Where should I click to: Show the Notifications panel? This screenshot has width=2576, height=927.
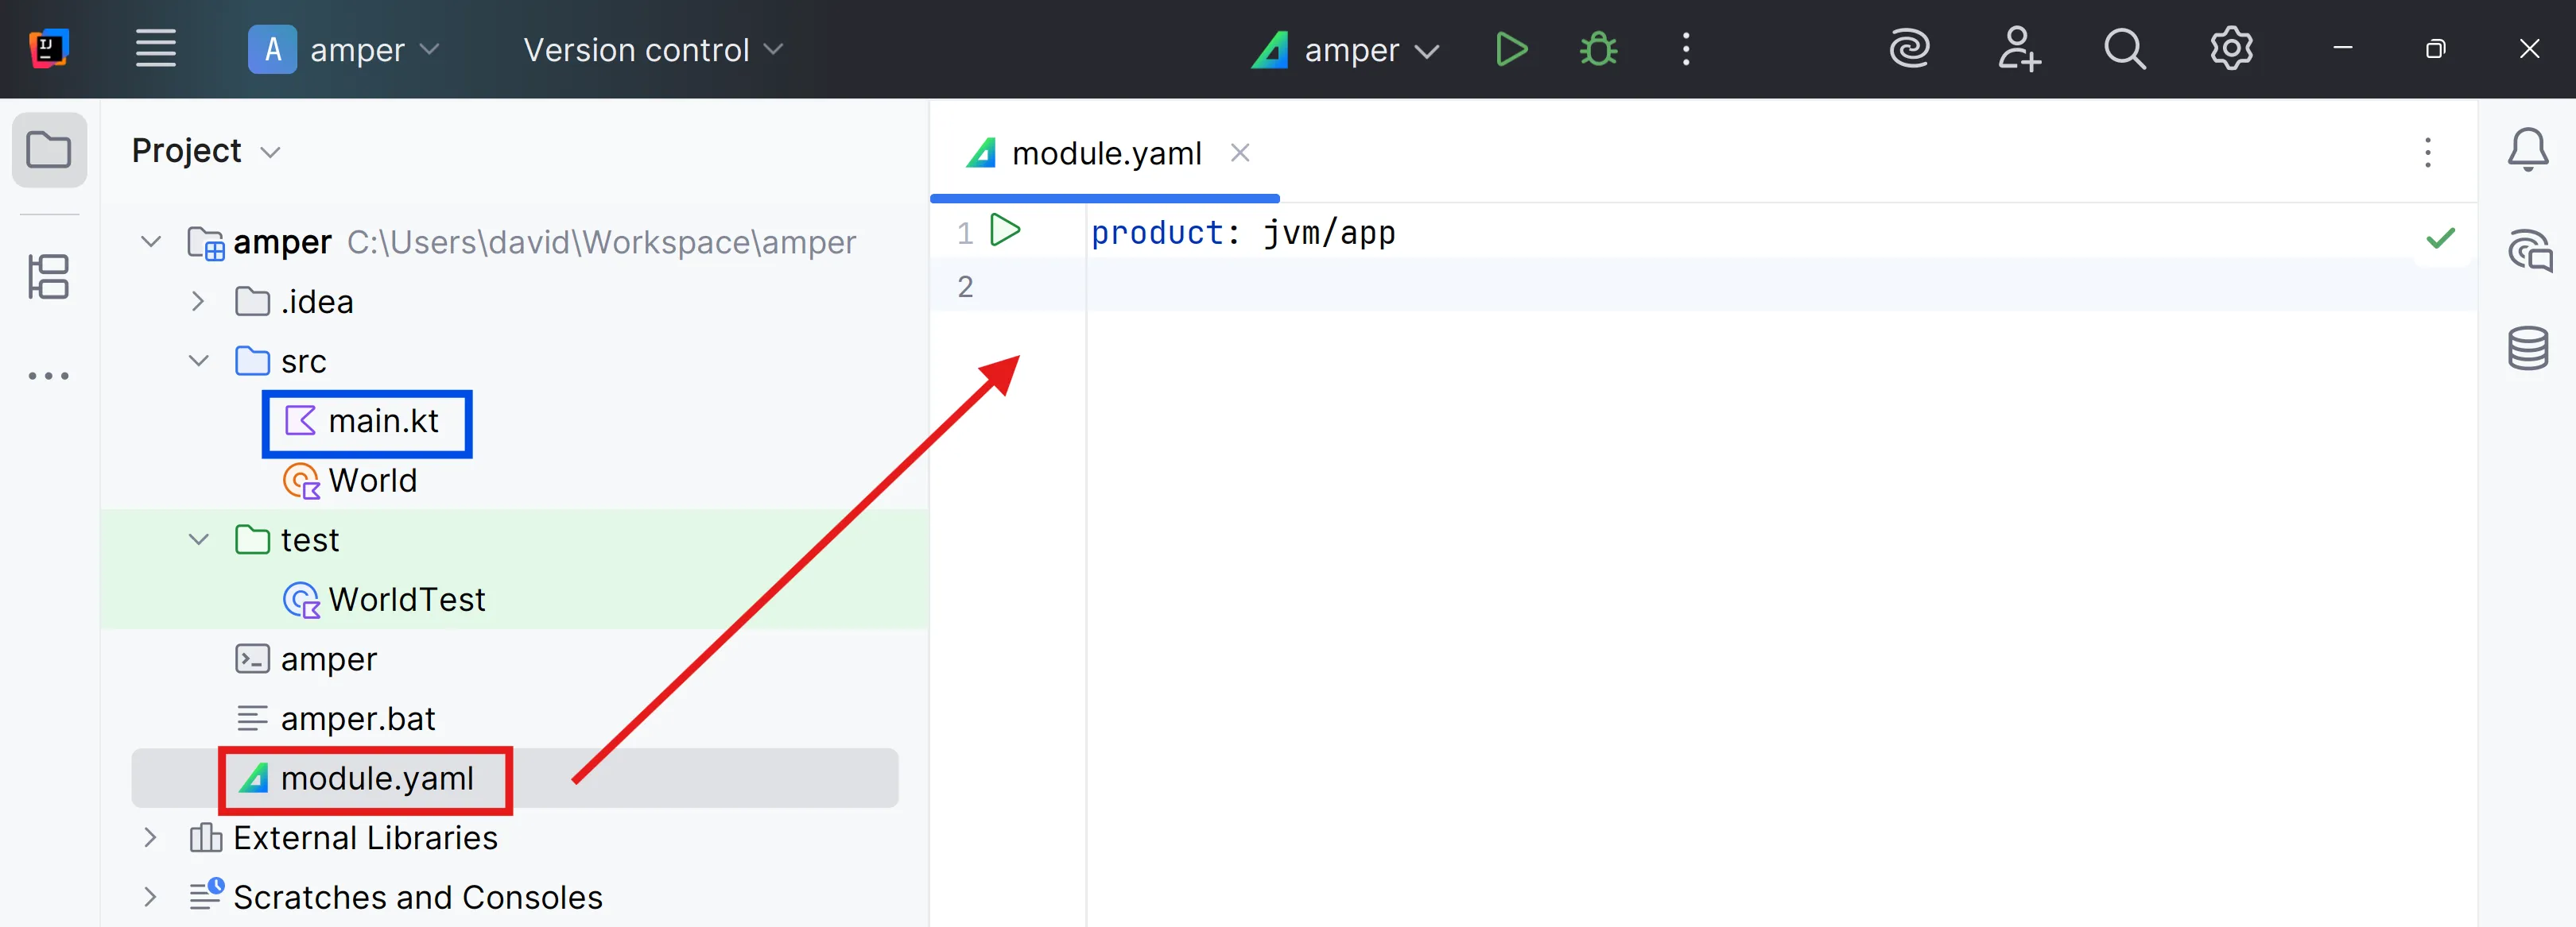[2527, 150]
